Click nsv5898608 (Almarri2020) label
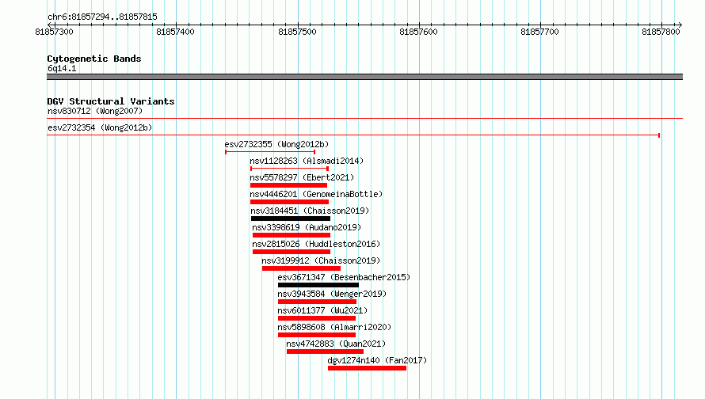Screen dimensions: 705x399 point(334,327)
